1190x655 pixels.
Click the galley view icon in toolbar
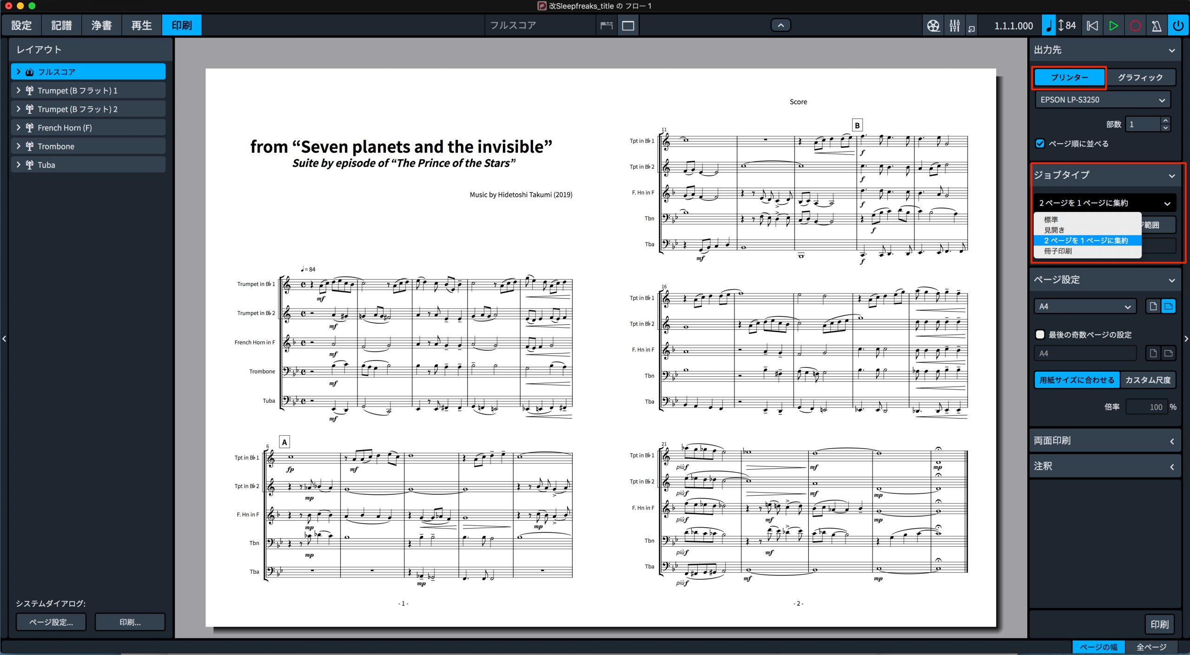click(x=606, y=26)
